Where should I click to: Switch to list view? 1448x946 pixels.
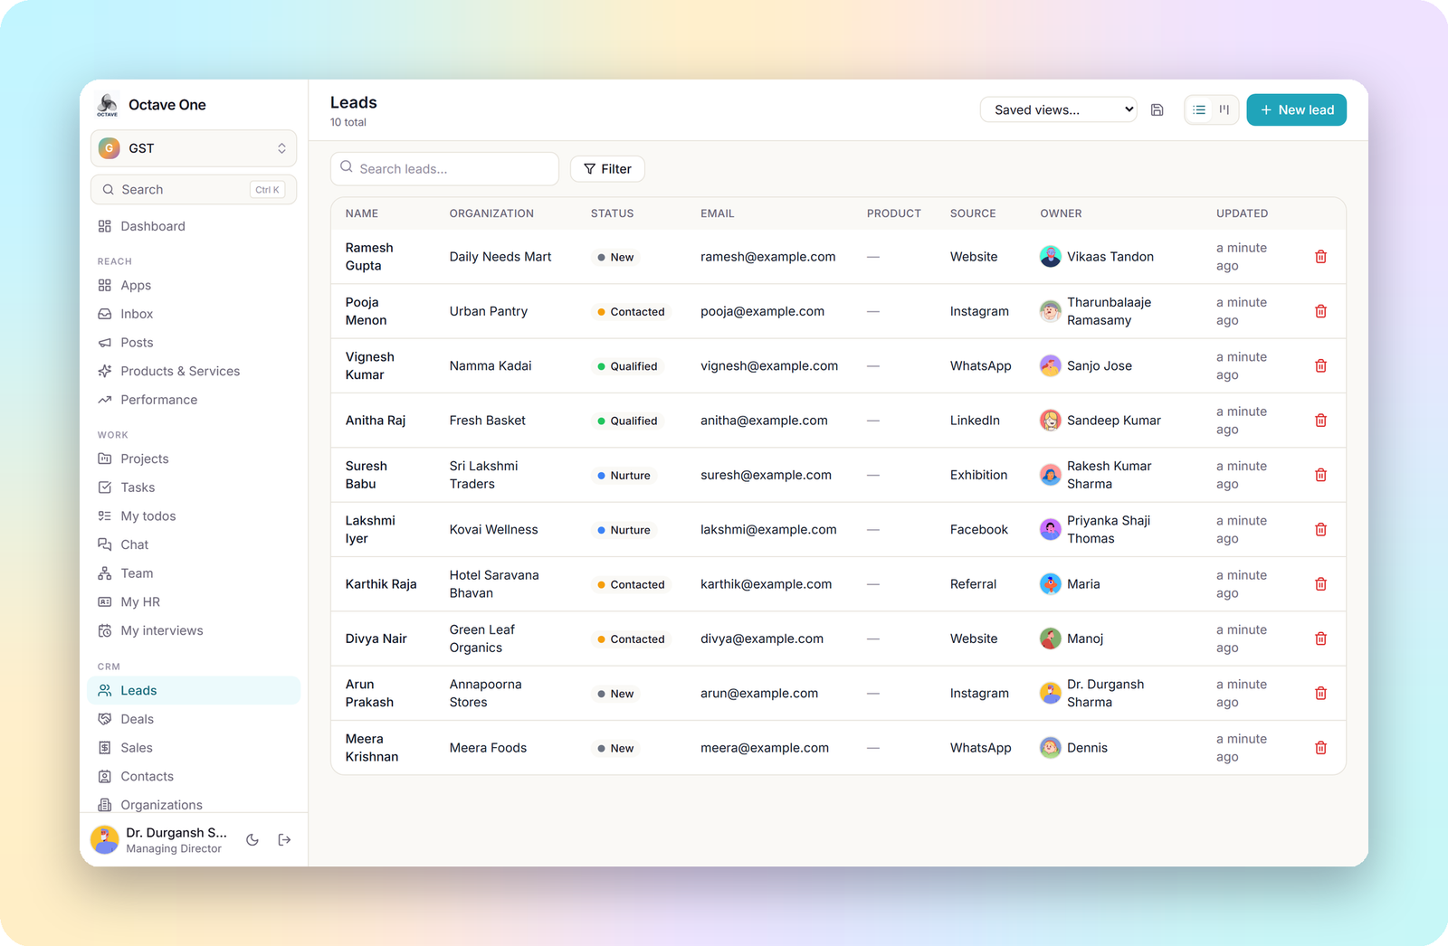click(1199, 110)
